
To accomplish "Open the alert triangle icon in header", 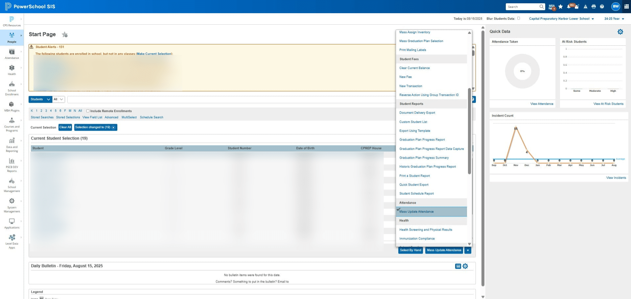I will 585,7.
